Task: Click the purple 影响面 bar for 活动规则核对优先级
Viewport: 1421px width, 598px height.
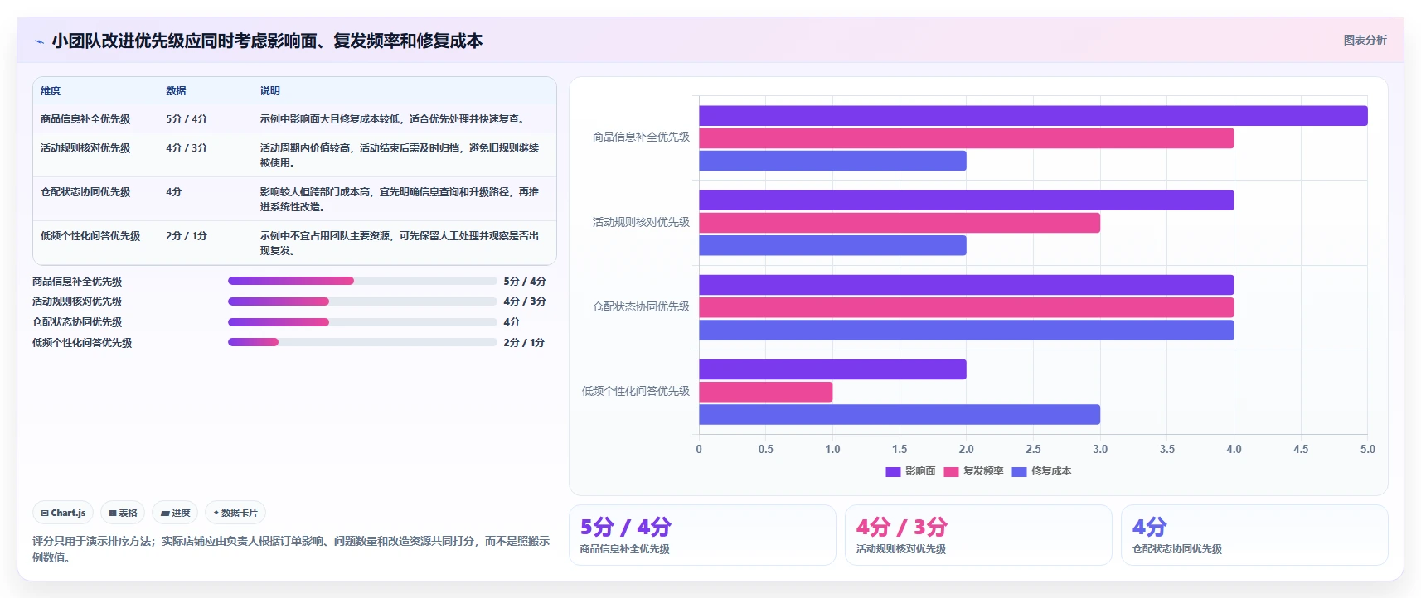Action: tap(966, 200)
